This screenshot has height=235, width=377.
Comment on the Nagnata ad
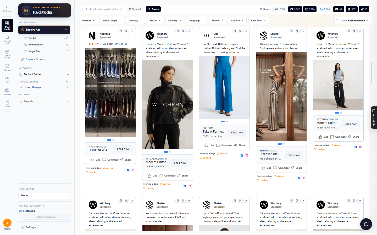click(110, 160)
